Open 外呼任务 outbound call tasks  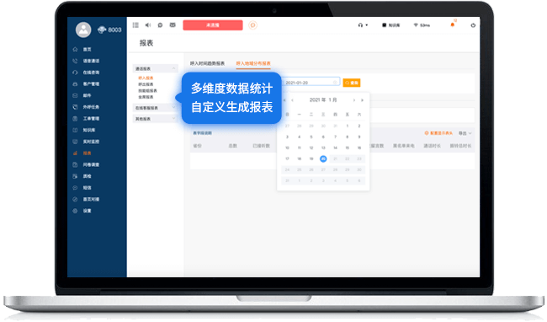(x=91, y=107)
